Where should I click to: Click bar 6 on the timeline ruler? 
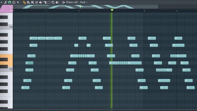(x=177, y=11)
